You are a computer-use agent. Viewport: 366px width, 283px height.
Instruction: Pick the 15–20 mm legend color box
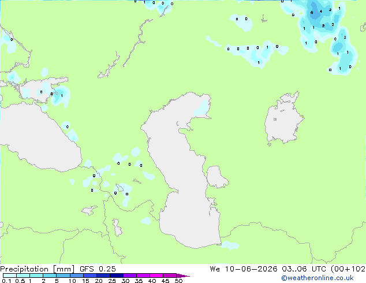(x=89, y=275)
